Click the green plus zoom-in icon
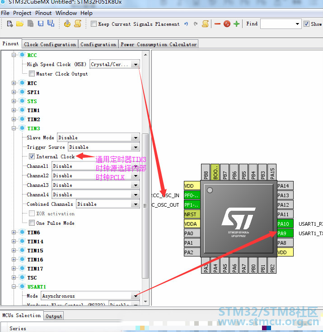The image size is (323, 332). point(236,24)
